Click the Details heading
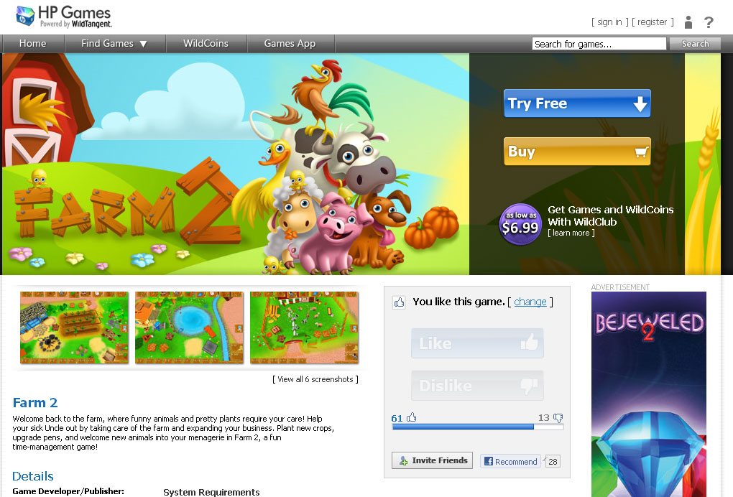Image resolution: width=733 pixels, height=497 pixels. pyautogui.click(x=33, y=476)
